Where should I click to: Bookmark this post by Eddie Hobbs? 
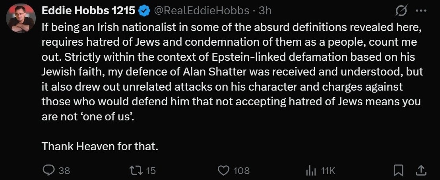(x=398, y=170)
